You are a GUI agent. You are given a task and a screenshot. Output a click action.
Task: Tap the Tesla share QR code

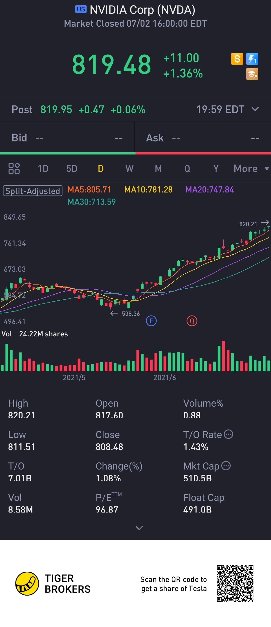tap(235, 583)
